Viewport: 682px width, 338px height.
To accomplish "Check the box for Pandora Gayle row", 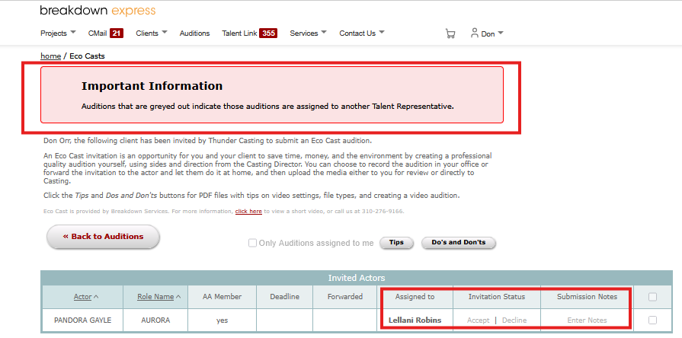I will pyautogui.click(x=652, y=320).
